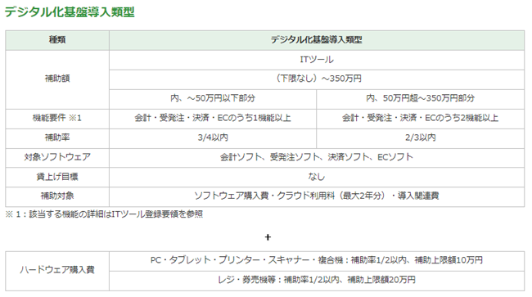Click the ※1 ITツール登録要領 footnote text
Viewport: 532px width, 297px height.
pyautogui.click(x=104, y=214)
